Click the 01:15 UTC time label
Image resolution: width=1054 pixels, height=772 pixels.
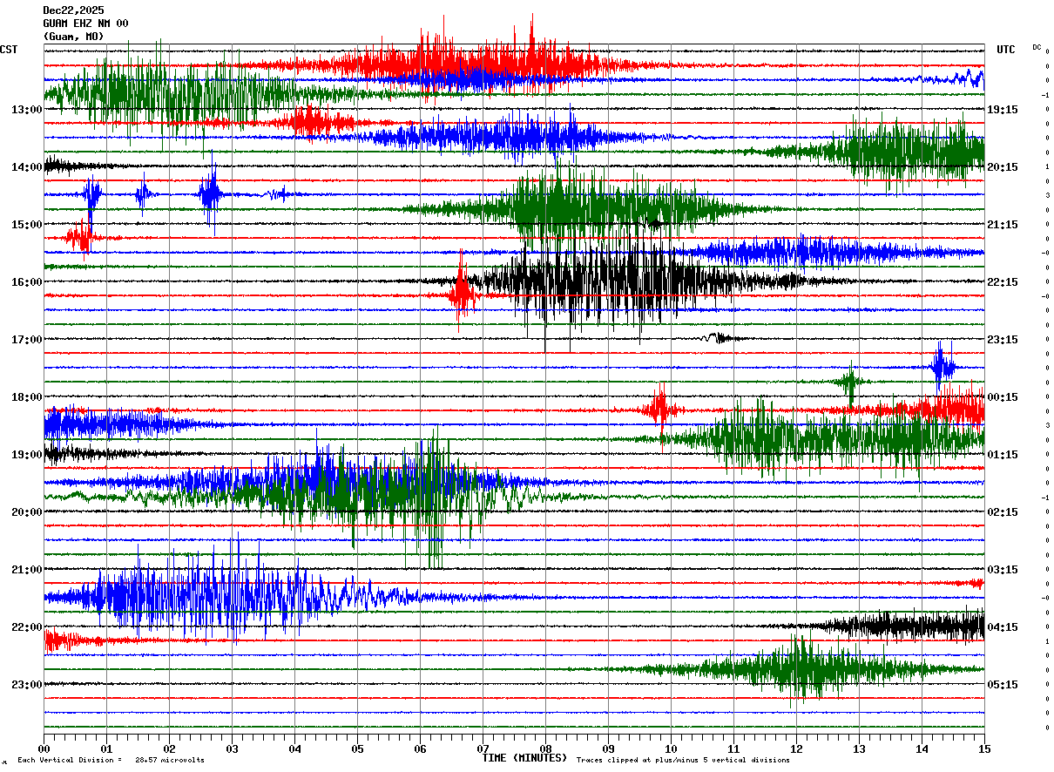tap(1003, 455)
